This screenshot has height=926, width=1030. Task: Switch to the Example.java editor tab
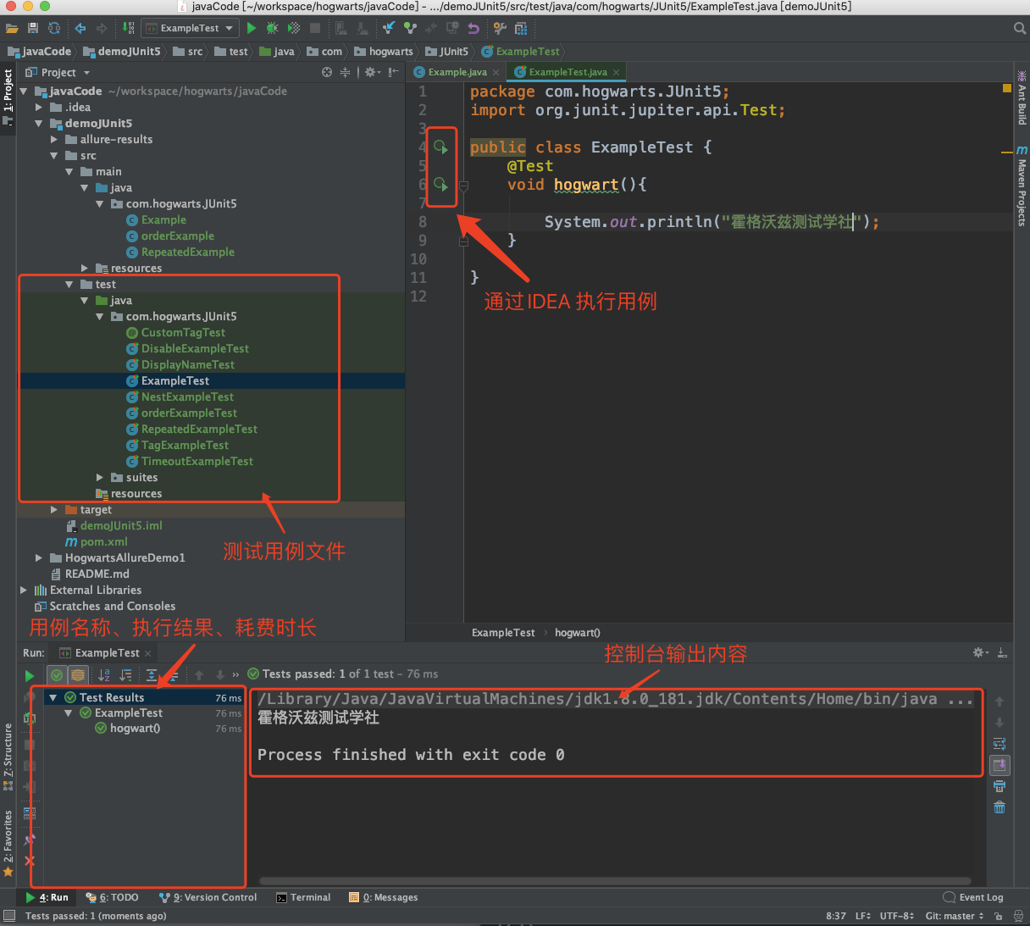click(x=457, y=72)
